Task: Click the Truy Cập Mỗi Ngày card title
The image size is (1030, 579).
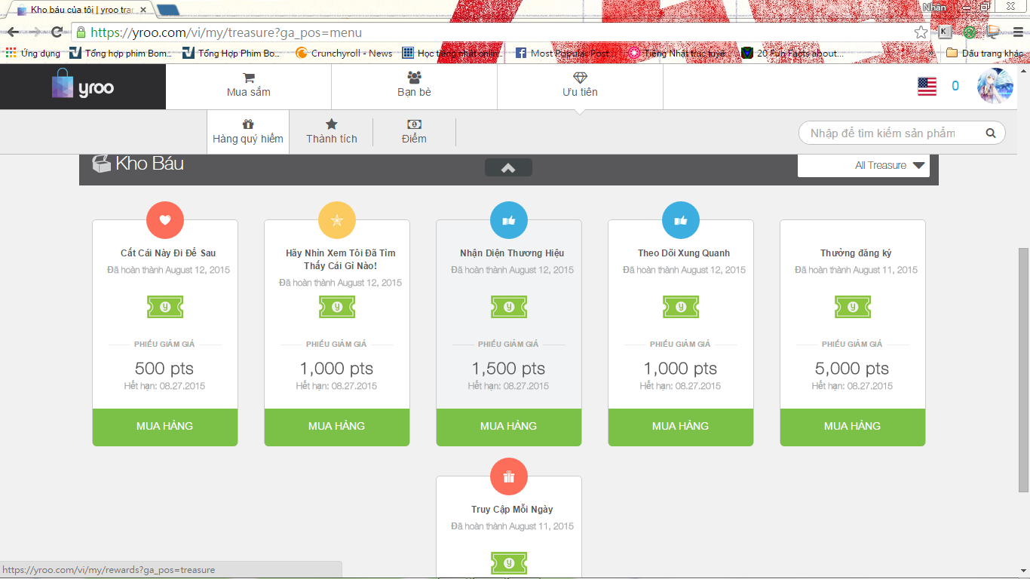Action: pyautogui.click(x=512, y=510)
